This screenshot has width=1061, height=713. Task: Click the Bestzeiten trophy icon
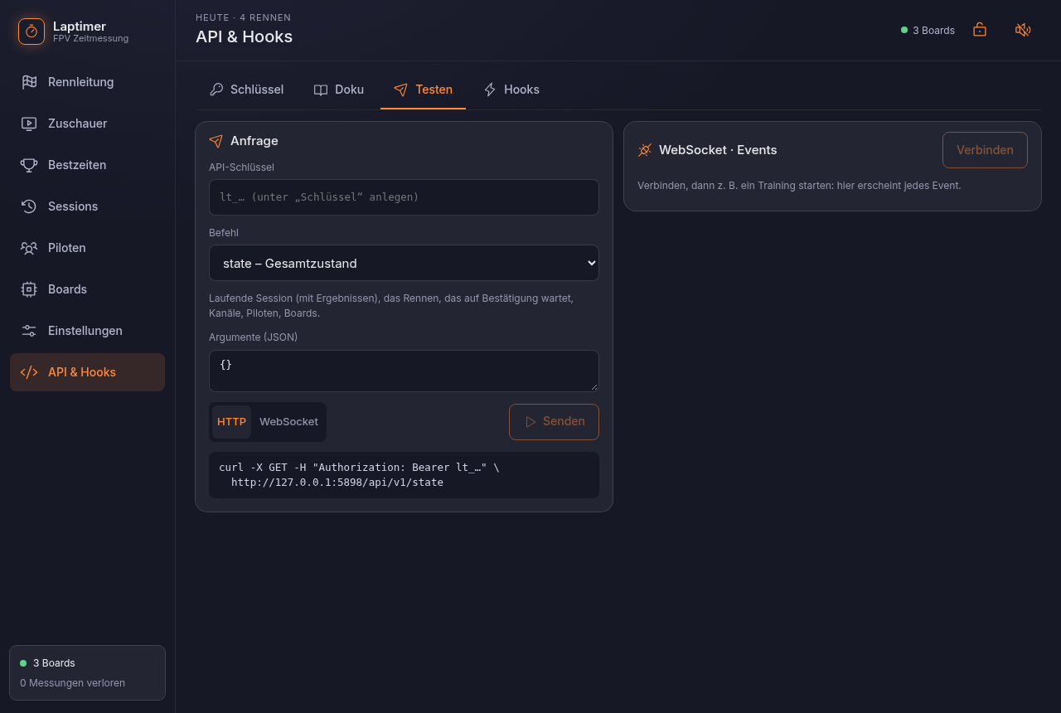[x=29, y=165]
